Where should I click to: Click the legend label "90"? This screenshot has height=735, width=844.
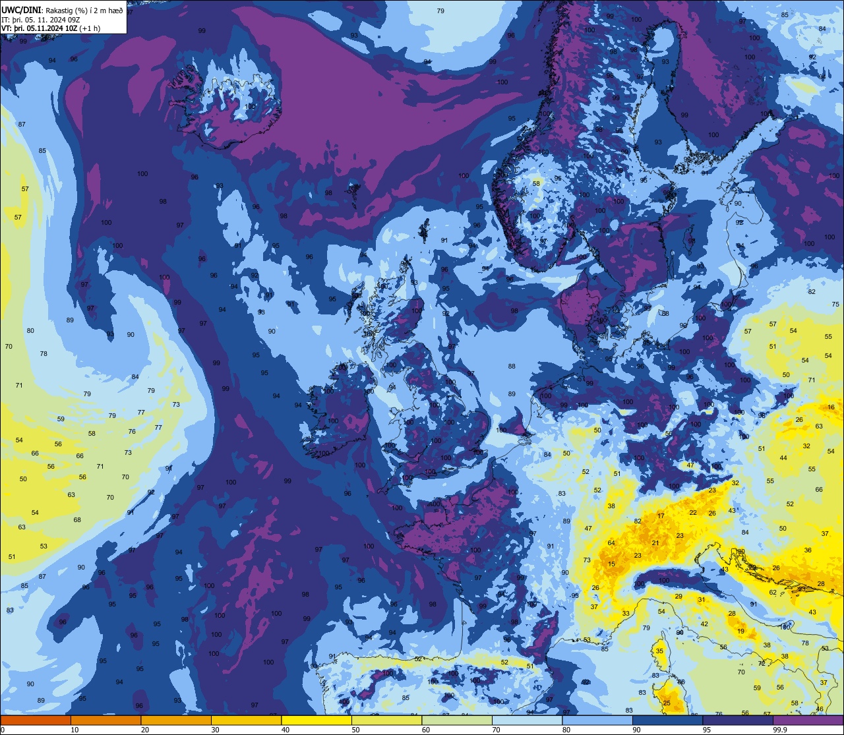pos(636,730)
